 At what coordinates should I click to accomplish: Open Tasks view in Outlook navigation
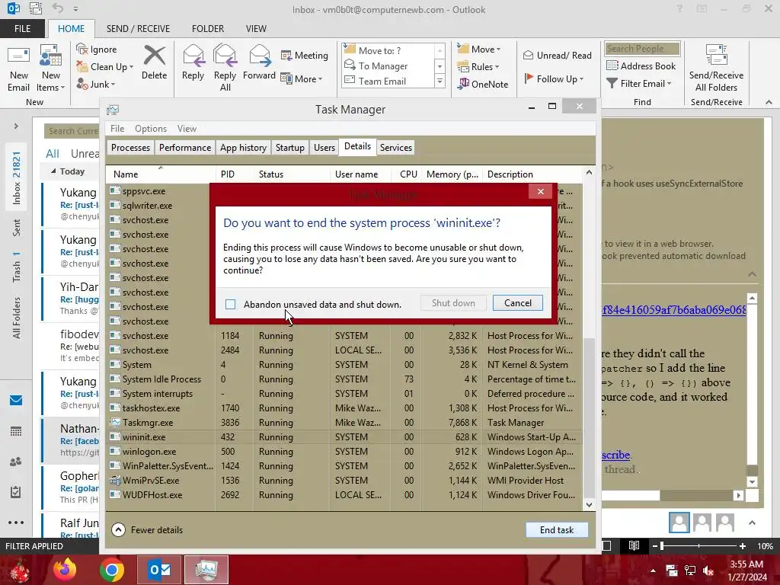pos(16,492)
